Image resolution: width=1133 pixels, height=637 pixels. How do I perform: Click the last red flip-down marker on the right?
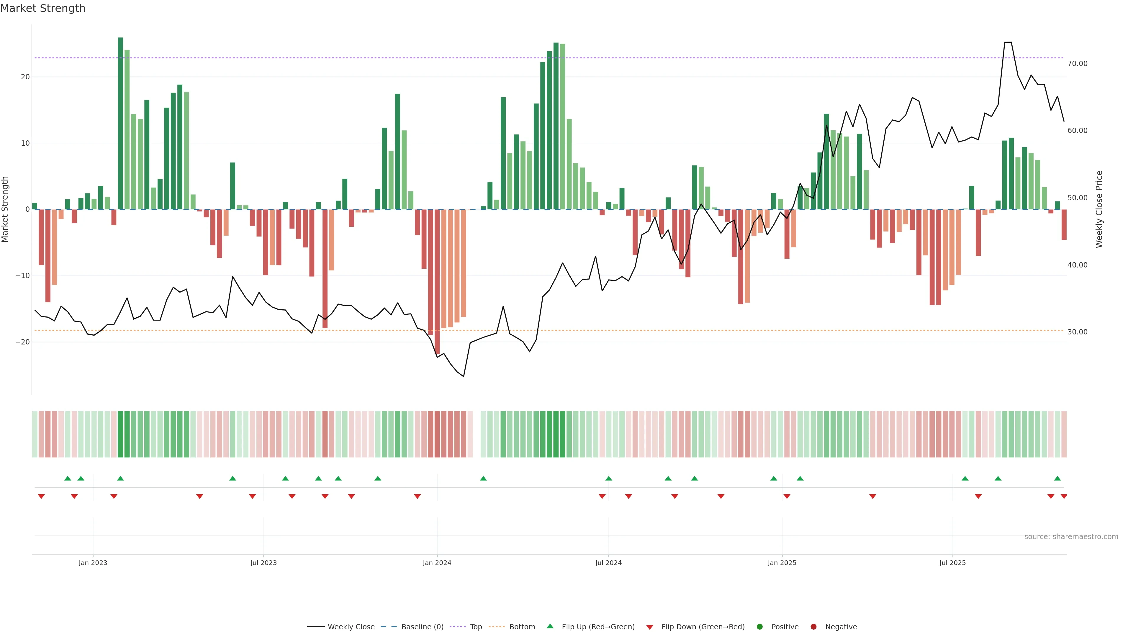[1064, 496]
